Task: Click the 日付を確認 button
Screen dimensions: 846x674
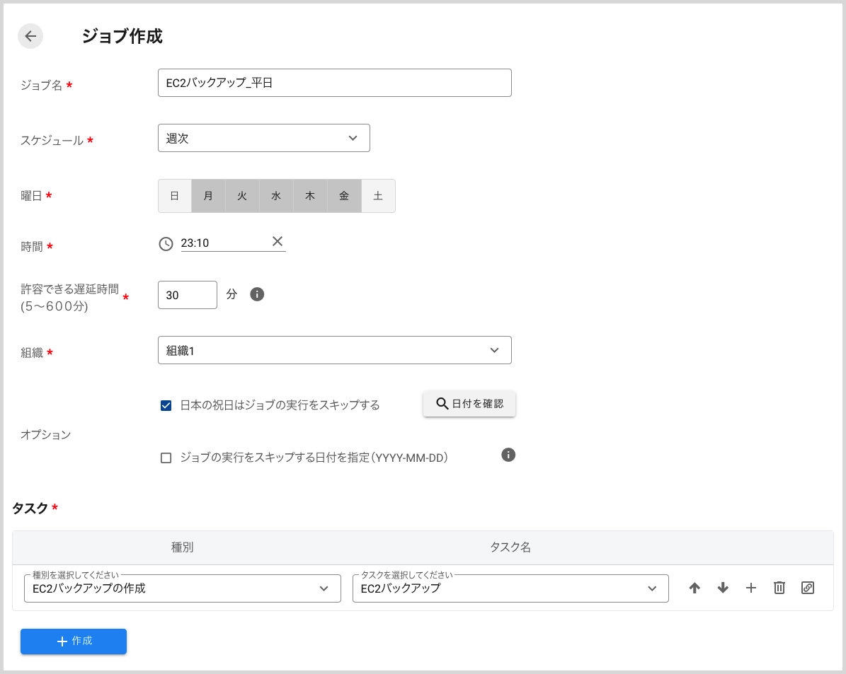Action: tap(469, 405)
